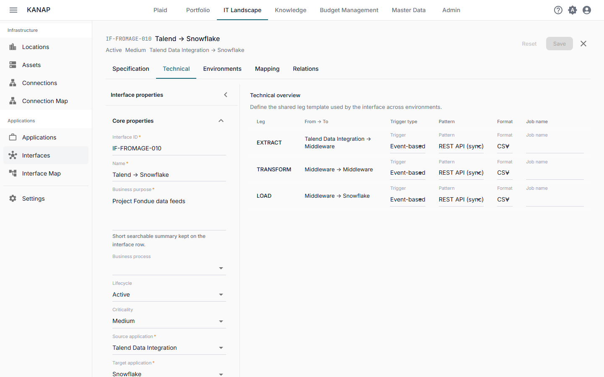Click the Technical overview heading
The height and width of the screenshot is (377, 604).
[275, 96]
